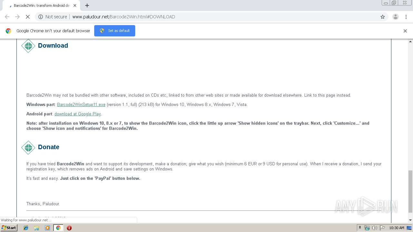
Task: Open the Chrome profile avatar
Action: [395, 17]
